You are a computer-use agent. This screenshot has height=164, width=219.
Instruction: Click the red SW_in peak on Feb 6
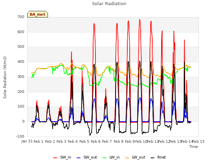click(x=94, y=24)
